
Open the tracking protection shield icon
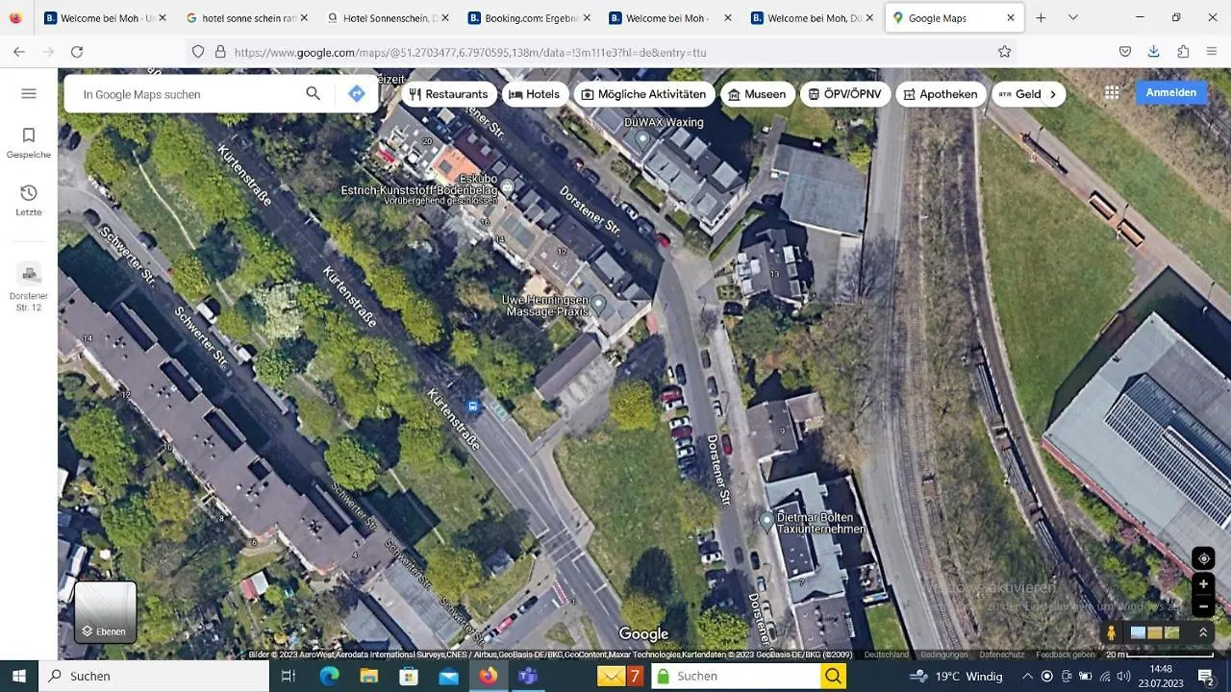click(198, 52)
